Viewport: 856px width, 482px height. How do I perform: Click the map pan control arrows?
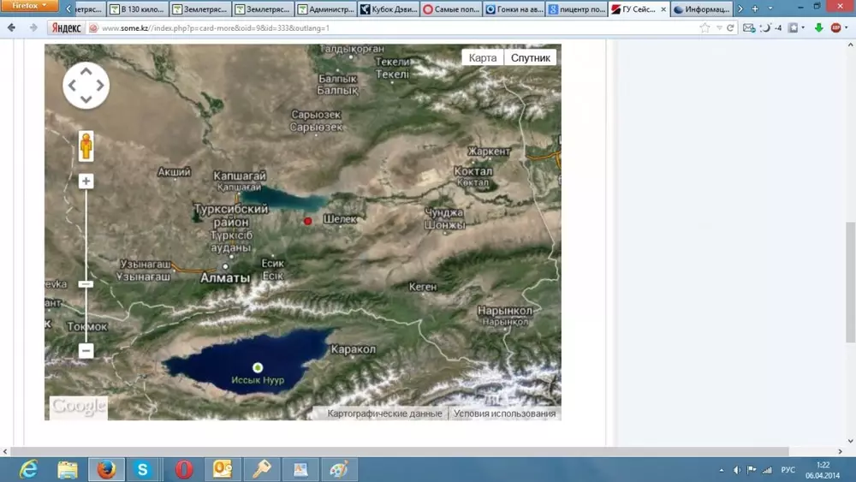click(86, 85)
